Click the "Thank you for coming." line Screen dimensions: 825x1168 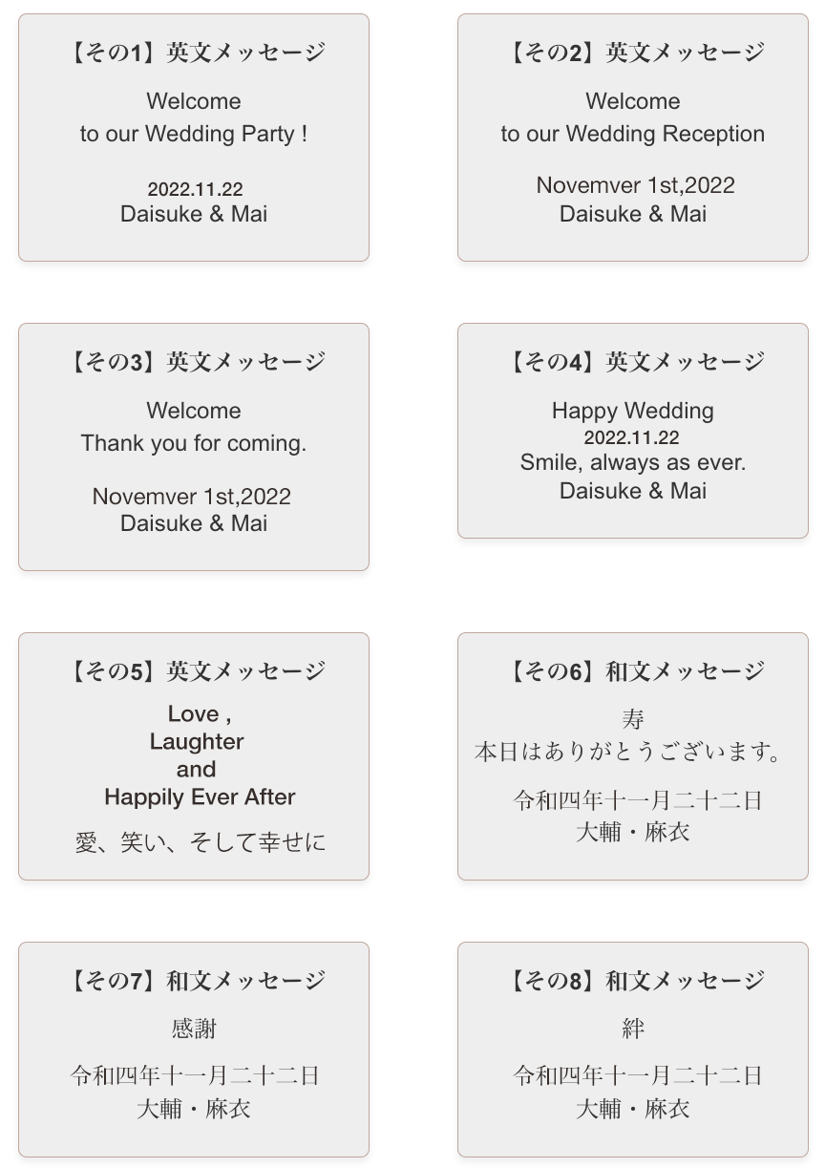[x=194, y=443]
